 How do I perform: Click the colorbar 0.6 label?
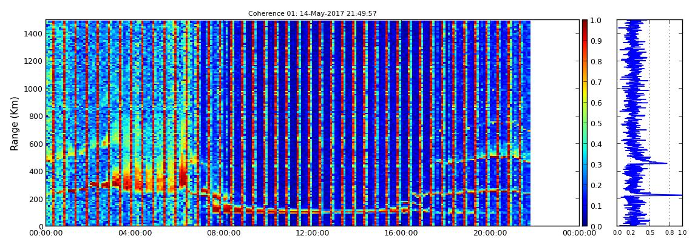tap(596, 103)
